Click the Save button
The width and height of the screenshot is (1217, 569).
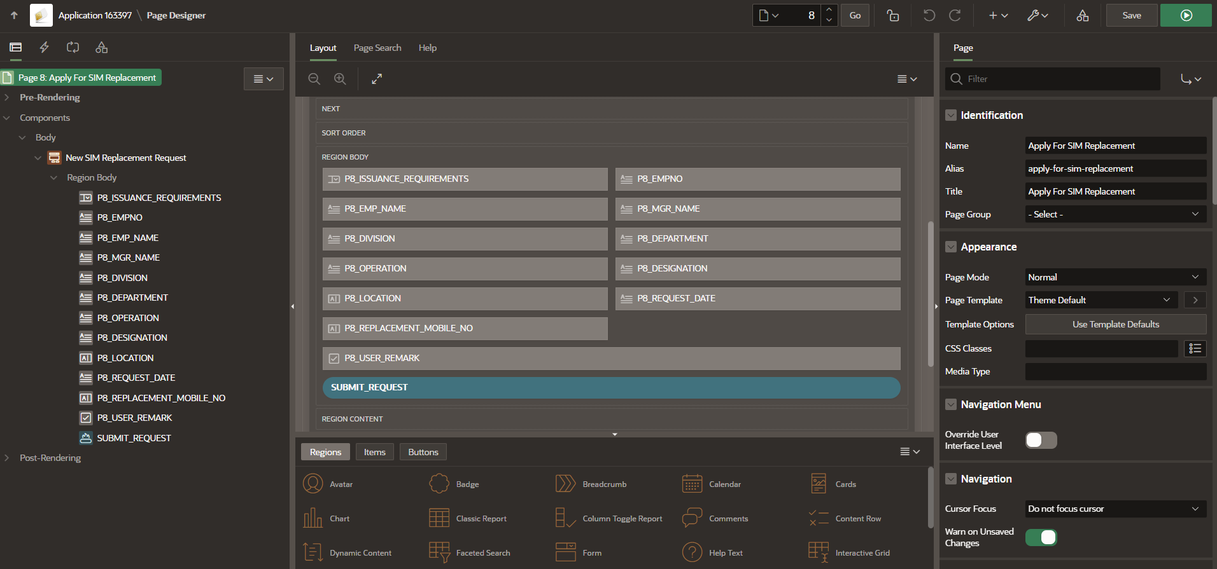click(x=1131, y=15)
